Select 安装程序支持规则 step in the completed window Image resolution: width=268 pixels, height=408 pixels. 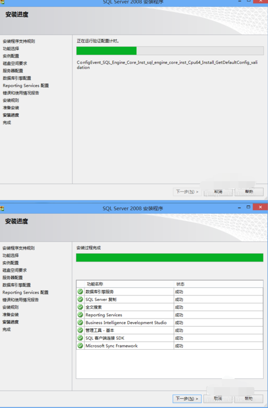19,248
